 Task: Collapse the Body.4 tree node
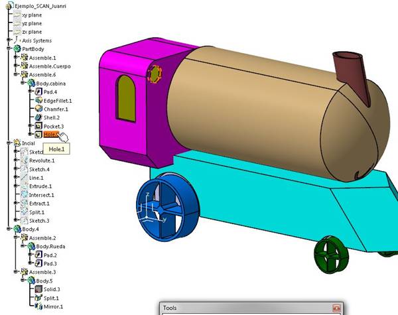coord(7,229)
